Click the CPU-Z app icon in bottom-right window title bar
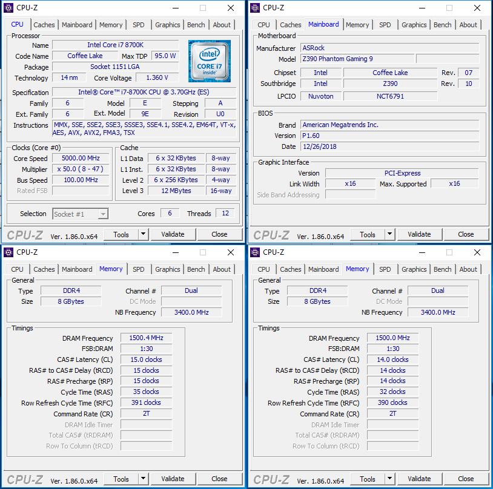Viewport: 493px width, 489px height. (254, 252)
